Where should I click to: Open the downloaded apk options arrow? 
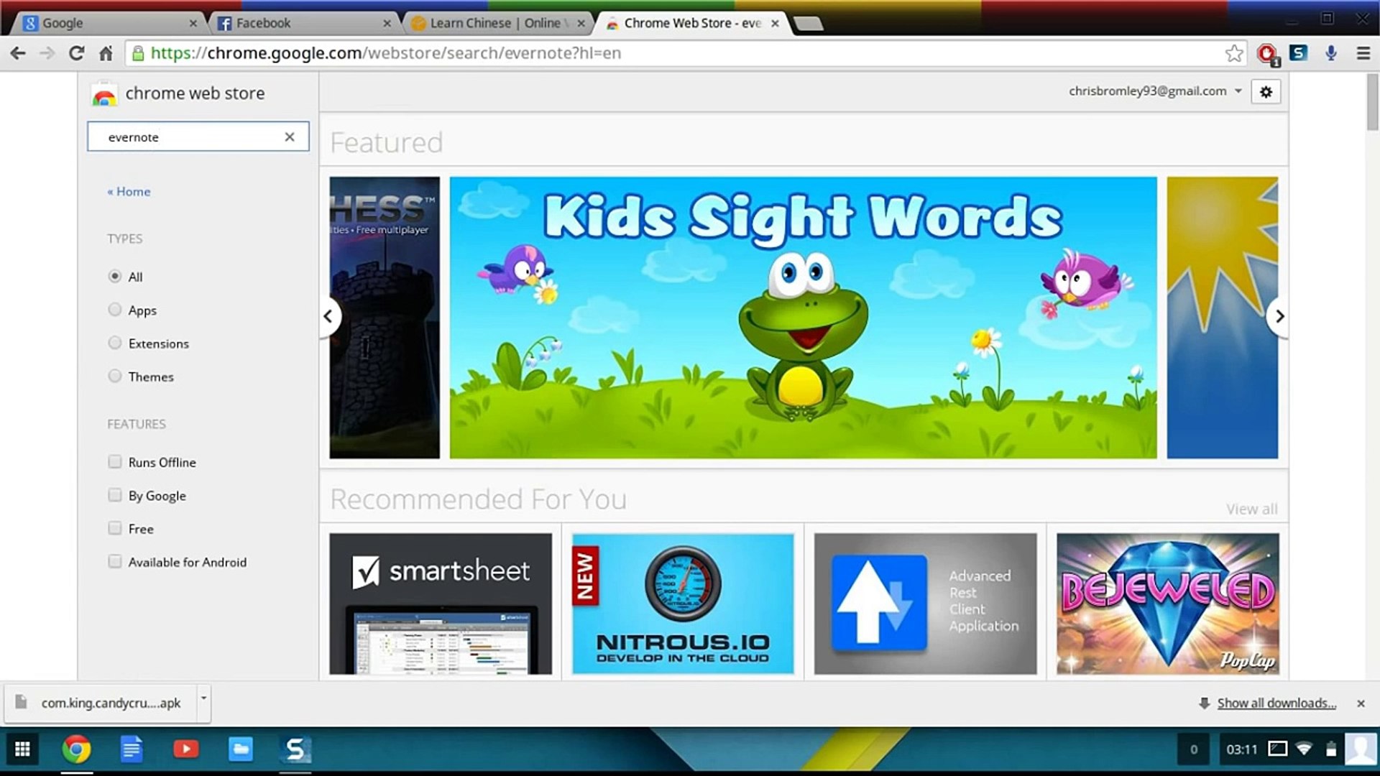coord(203,698)
